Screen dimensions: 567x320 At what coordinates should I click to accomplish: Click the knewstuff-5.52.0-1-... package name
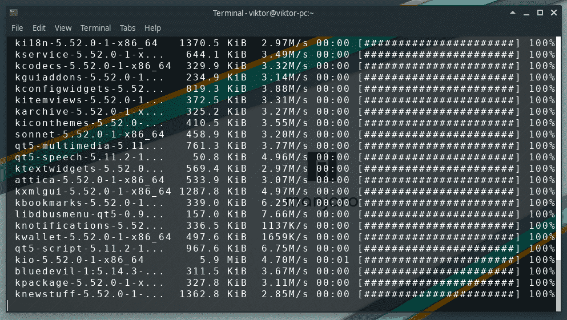tap(90, 294)
